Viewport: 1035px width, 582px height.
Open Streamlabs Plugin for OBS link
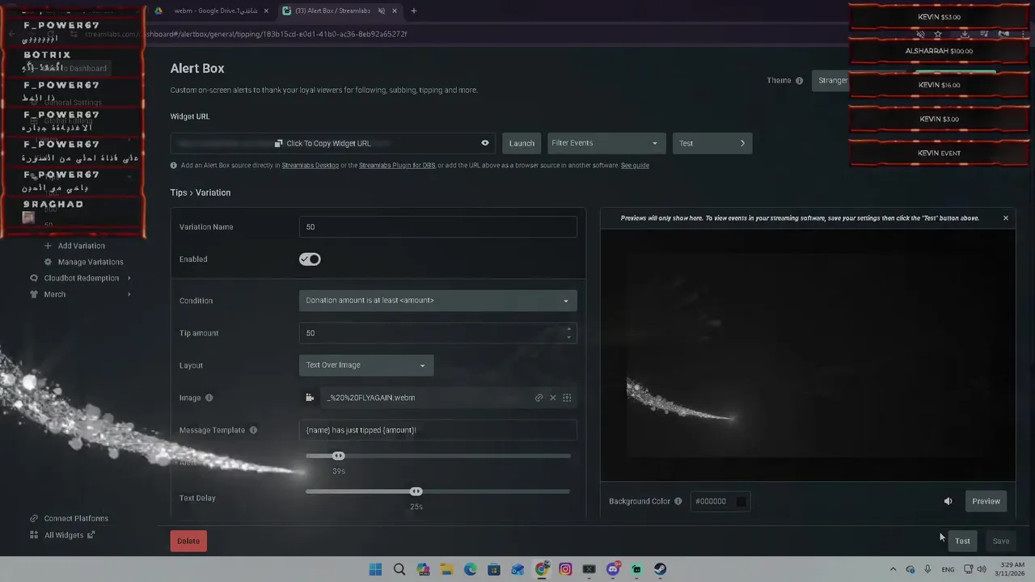tap(397, 166)
